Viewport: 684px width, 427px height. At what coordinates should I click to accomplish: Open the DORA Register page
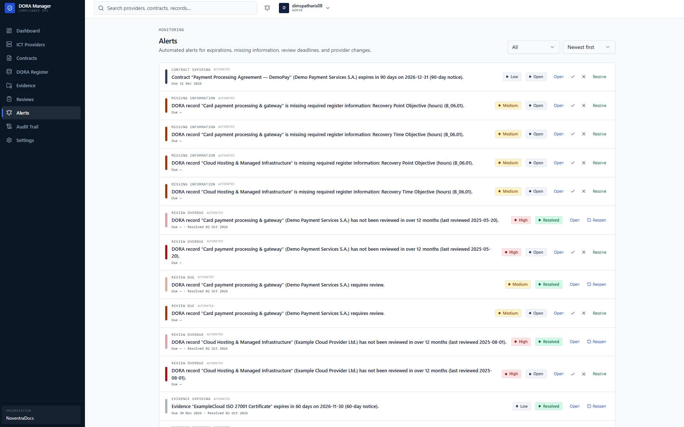click(x=41, y=72)
